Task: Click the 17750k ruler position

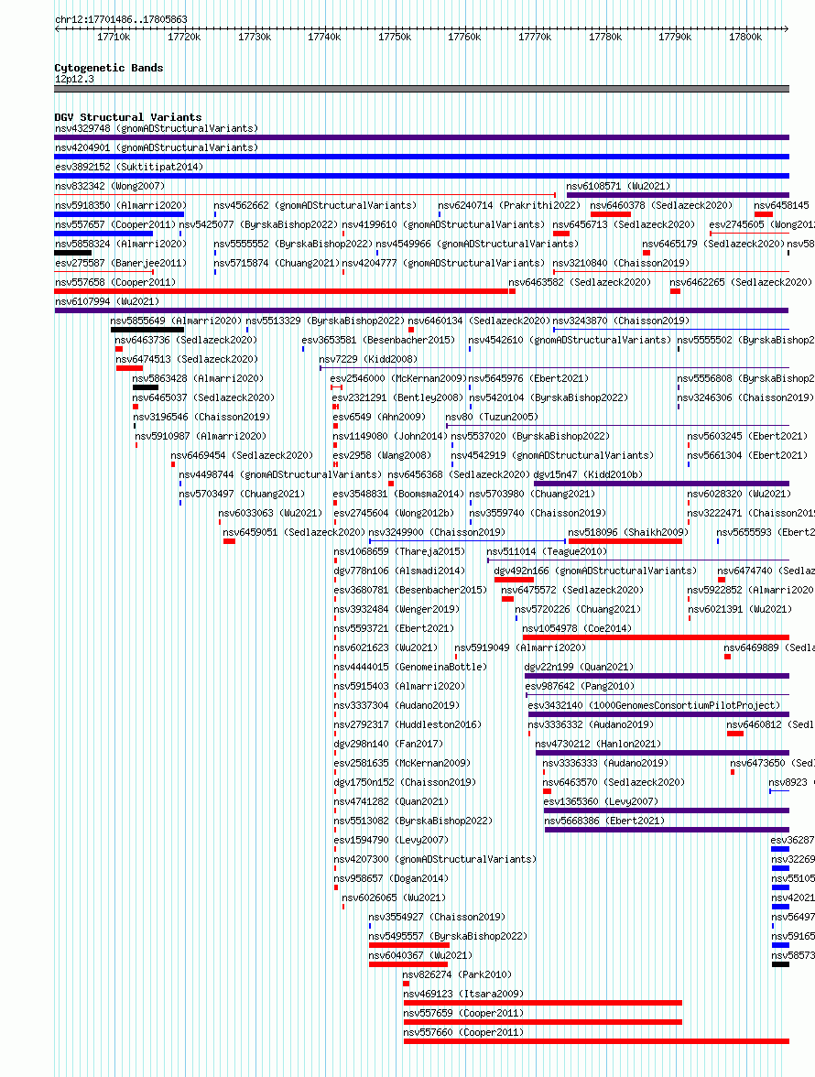Action: coord(394,37)
